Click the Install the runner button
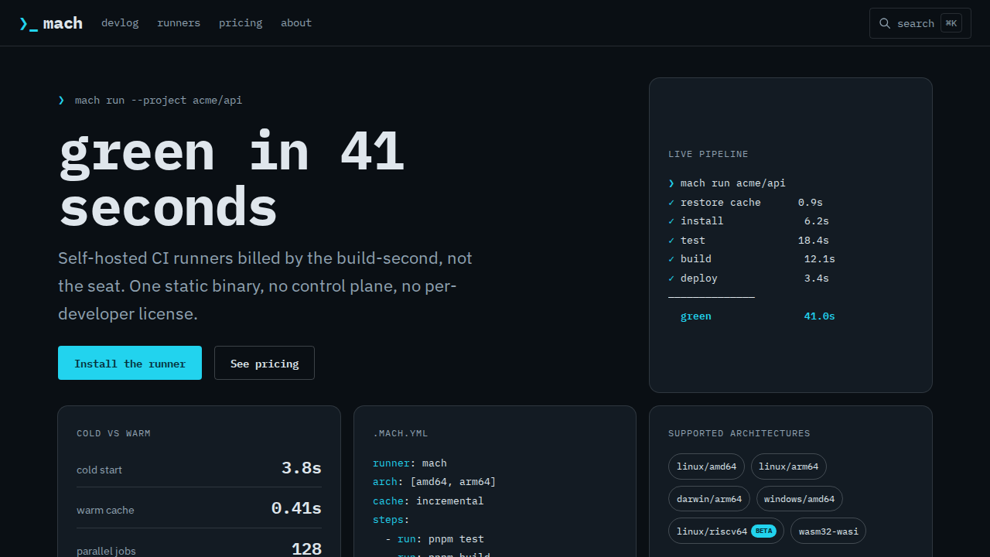This screenshot has width=990, height=557. [130, 363]
